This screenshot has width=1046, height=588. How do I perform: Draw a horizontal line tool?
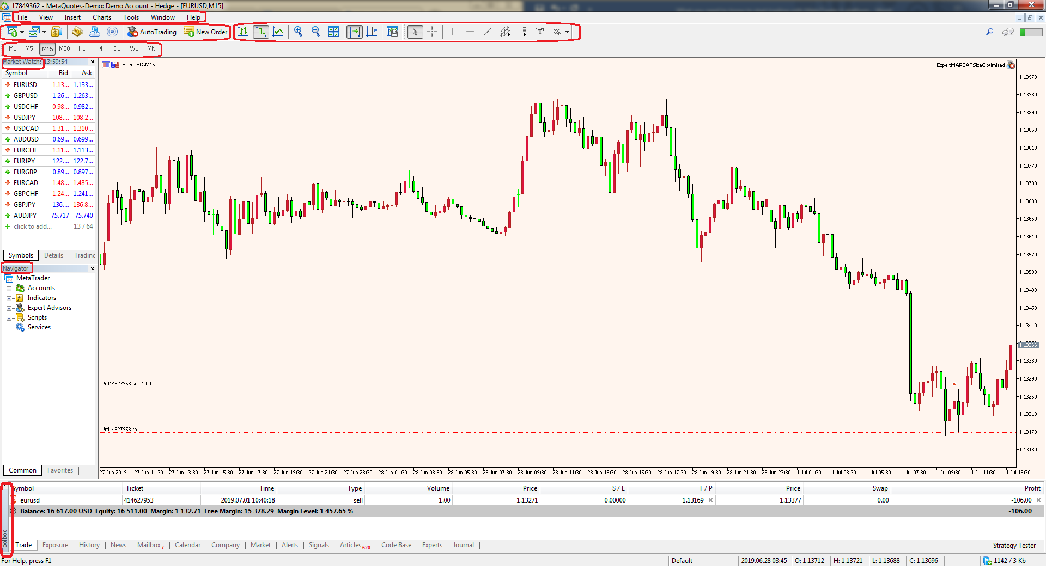point(470,32)
